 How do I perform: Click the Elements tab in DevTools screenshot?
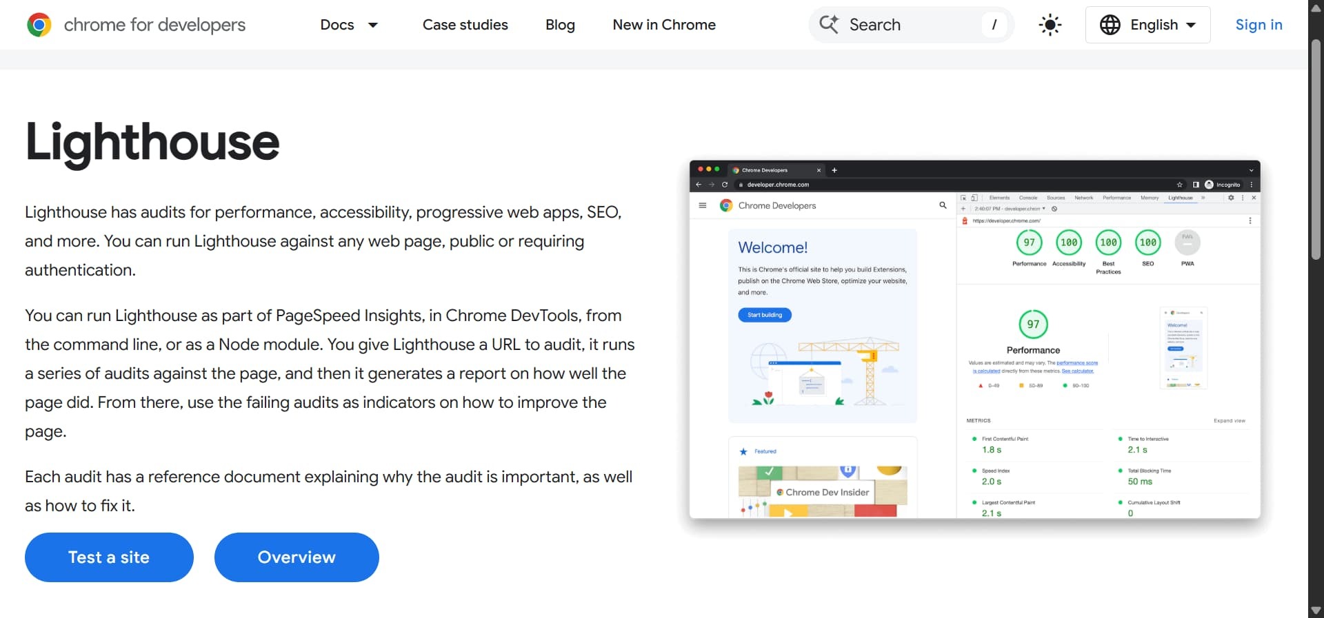pos(999,198)
